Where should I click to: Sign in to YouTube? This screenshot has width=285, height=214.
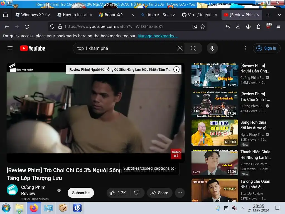tap(266, 48)
